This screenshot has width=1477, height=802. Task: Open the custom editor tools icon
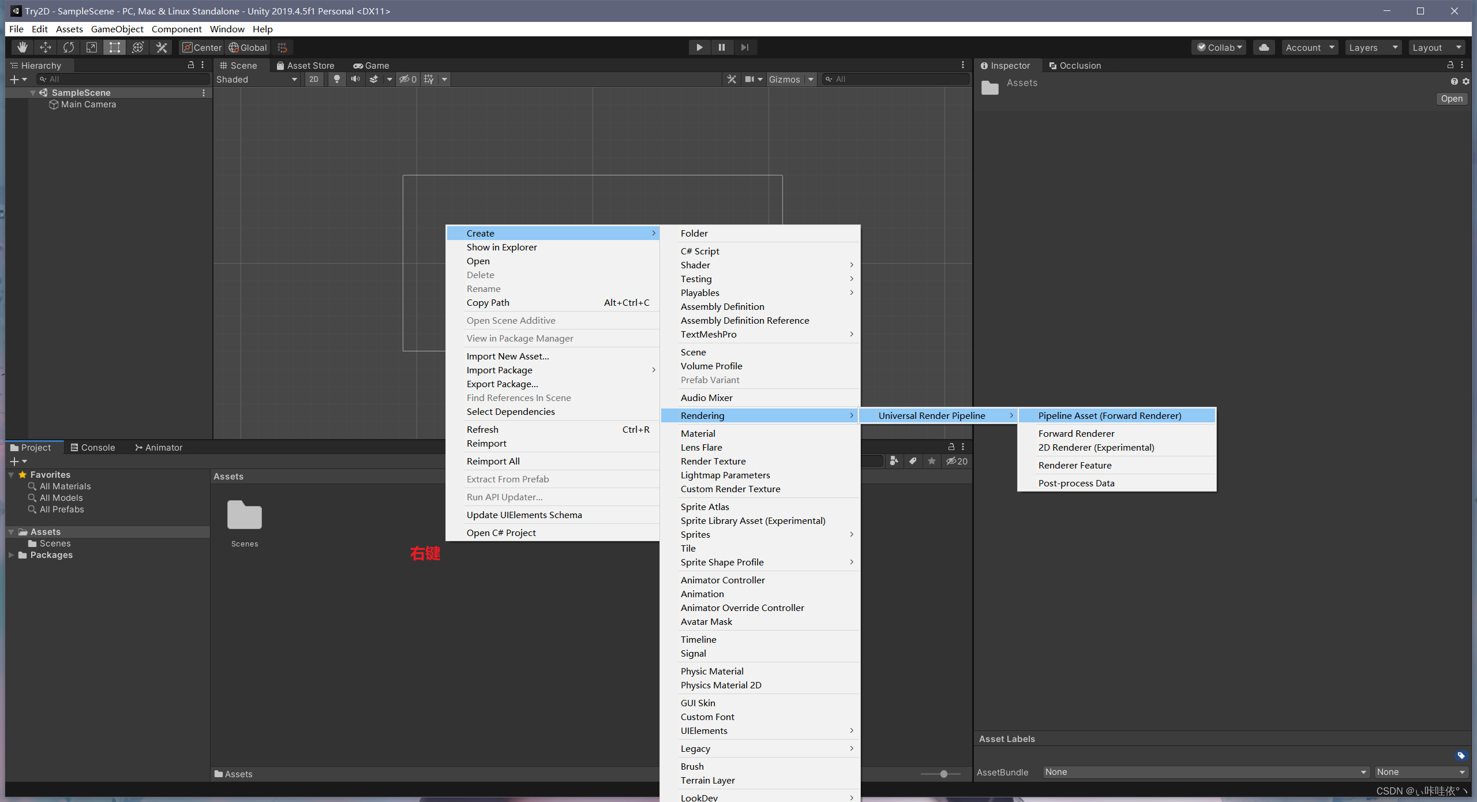[161, 47]
